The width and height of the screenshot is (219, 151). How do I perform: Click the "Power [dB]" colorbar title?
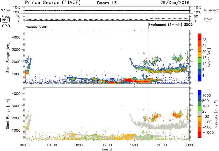point(209,58)
